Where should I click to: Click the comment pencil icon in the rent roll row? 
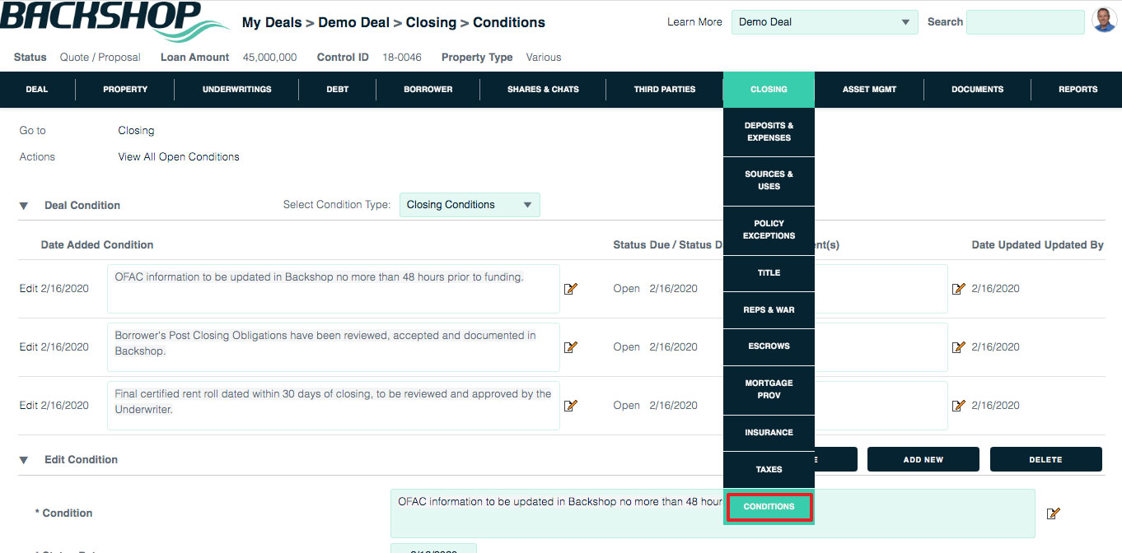pos(959,406)
